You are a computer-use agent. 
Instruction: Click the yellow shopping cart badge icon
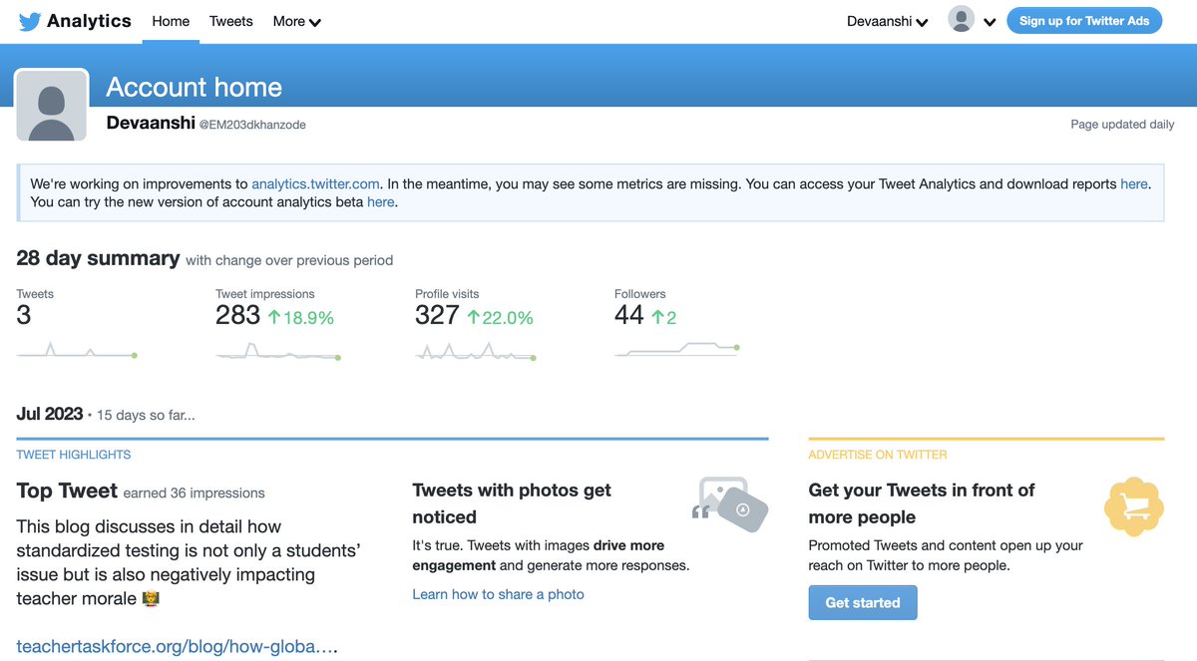tap(1133, 507)
